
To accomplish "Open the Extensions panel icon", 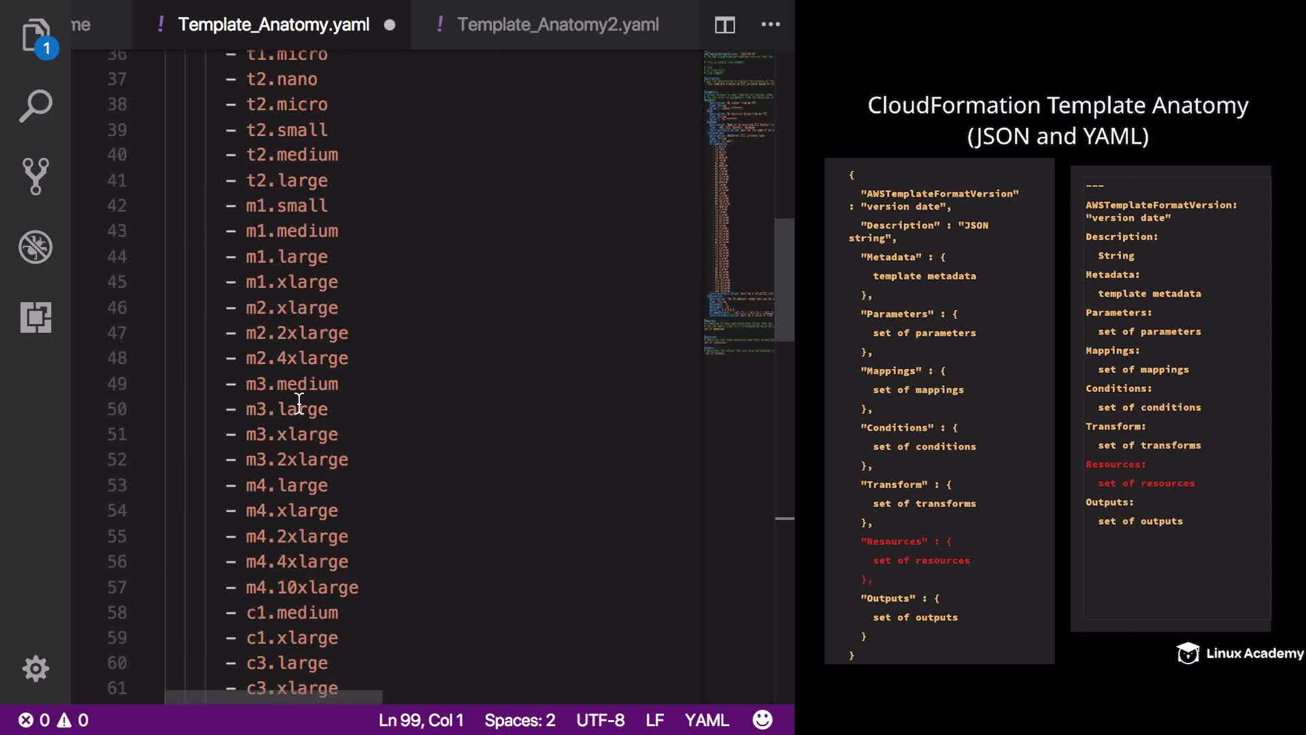I will pyautogui.click(x=35, y=317).
